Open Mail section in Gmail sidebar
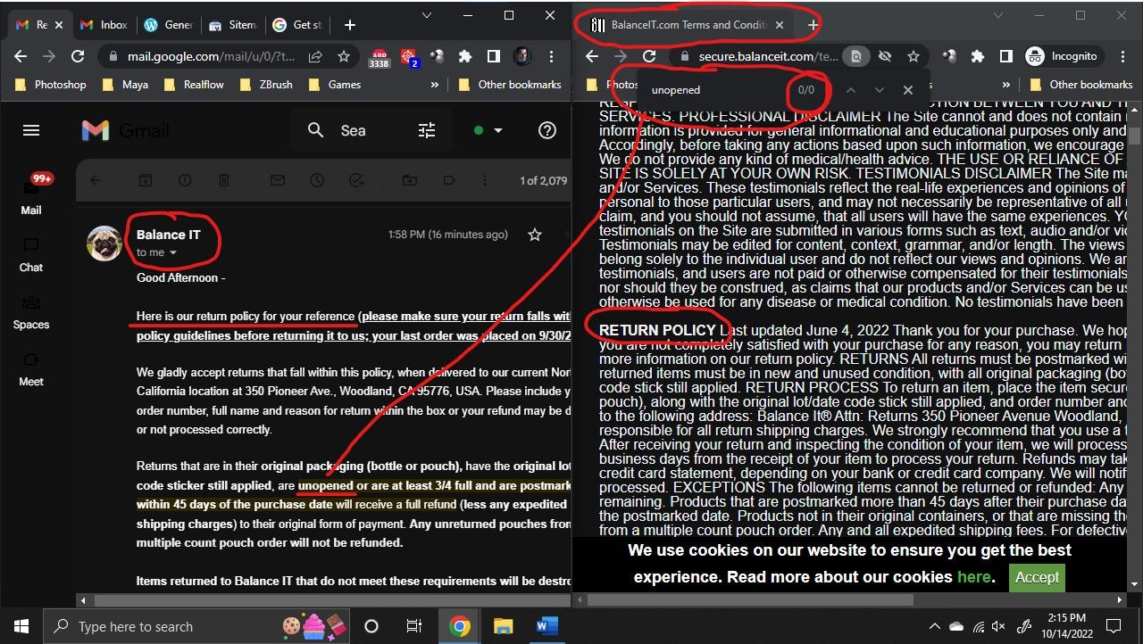This screenshot has height=644, width=1143. tap(31, 194)
